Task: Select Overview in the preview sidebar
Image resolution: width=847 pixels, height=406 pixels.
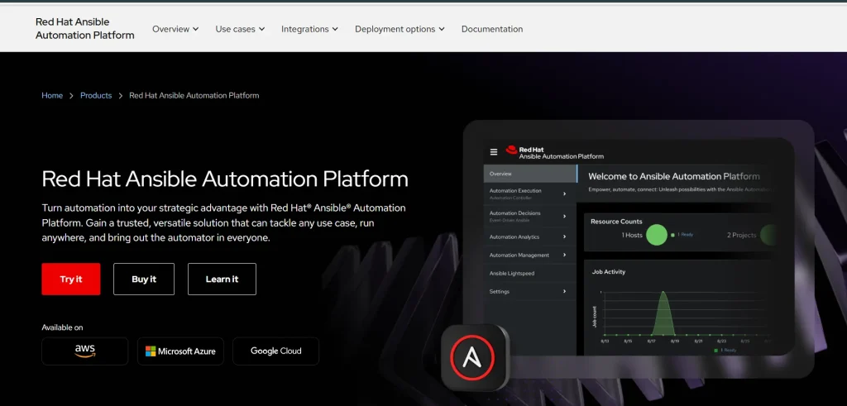Action: pos(530,174)
